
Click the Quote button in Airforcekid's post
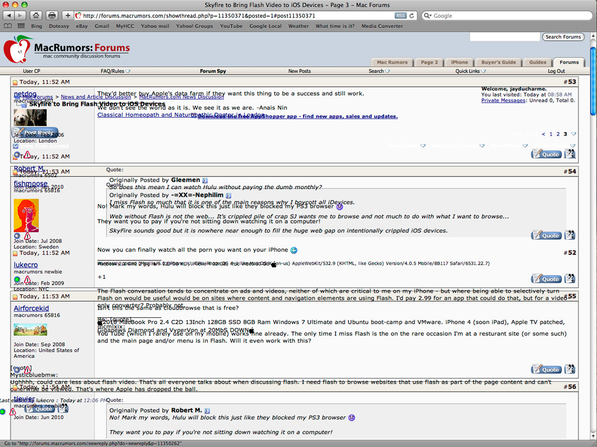click(x=546, y=369)
